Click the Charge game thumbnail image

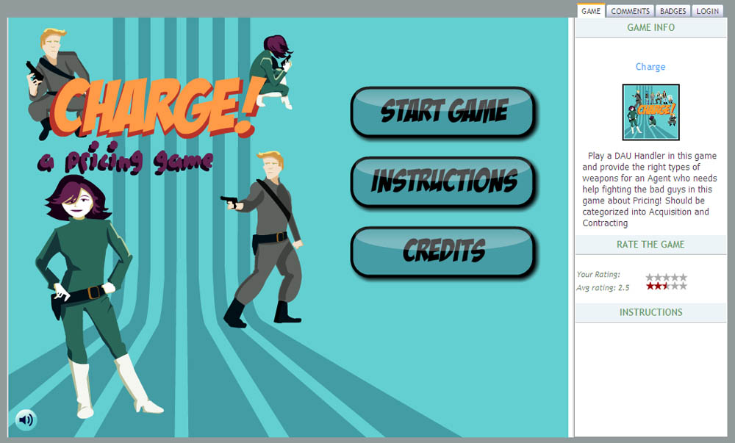coord(650,112)
